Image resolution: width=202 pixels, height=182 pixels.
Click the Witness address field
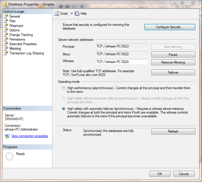click(x=122, y=62)
